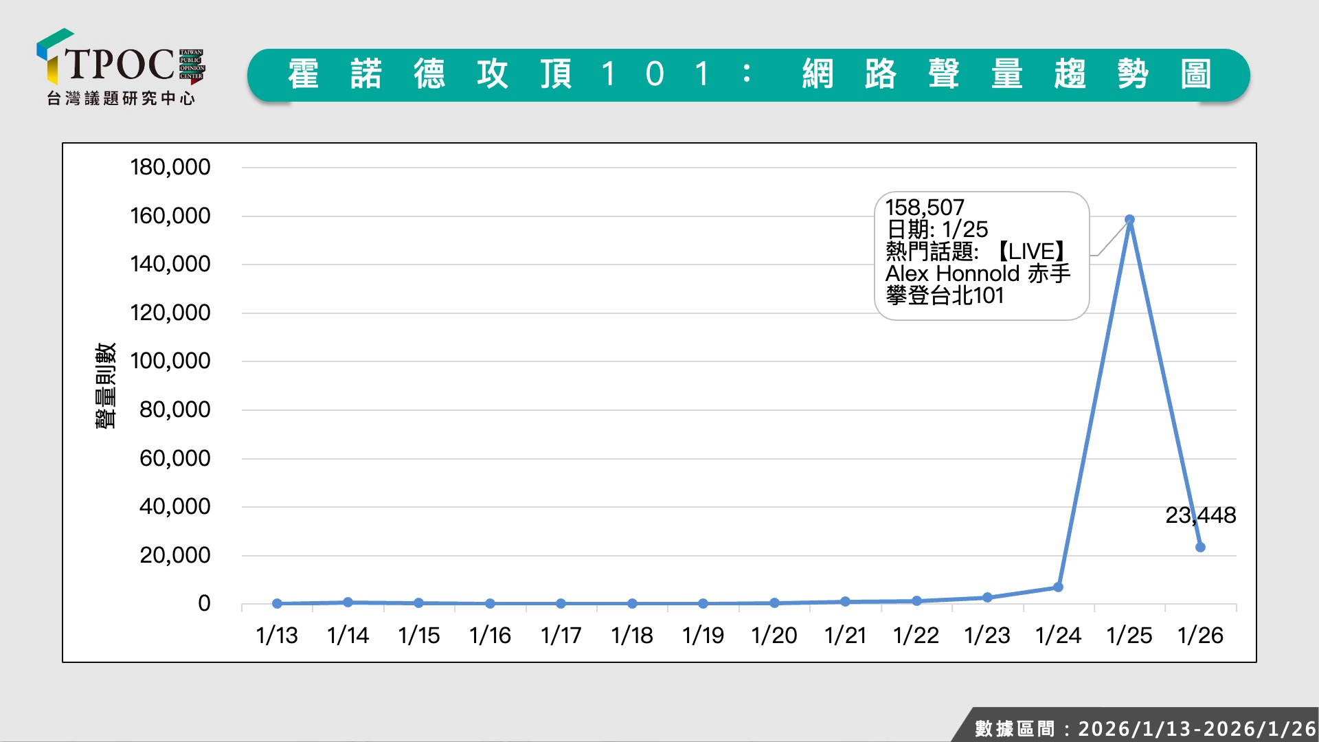Screen dimensions: 1319x742
Task: Click the 1/20 x-axis date label
Action: pyautogui.click(x=774, y=636)
